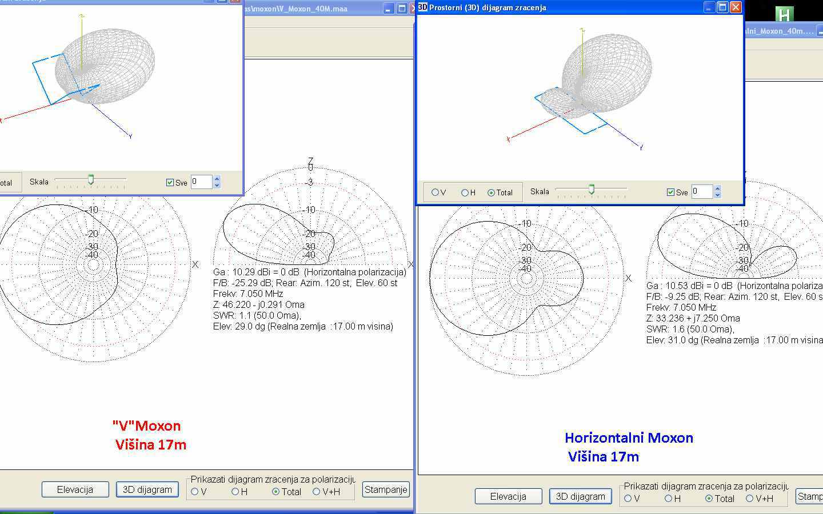
Task: Minimize the Prostorni (3D) dijagram zracenja window
Action: (x=709, y=7)
